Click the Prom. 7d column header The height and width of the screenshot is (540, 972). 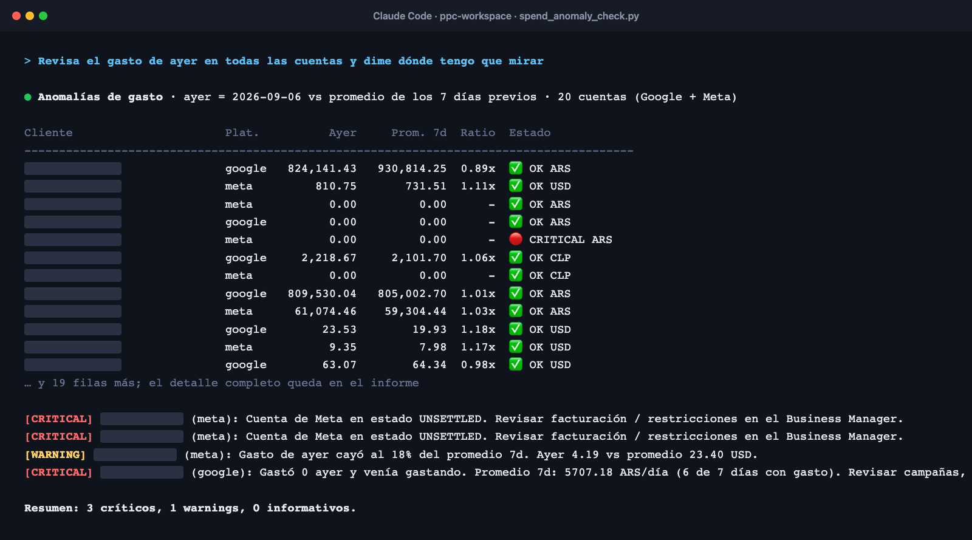coord(419,132)
